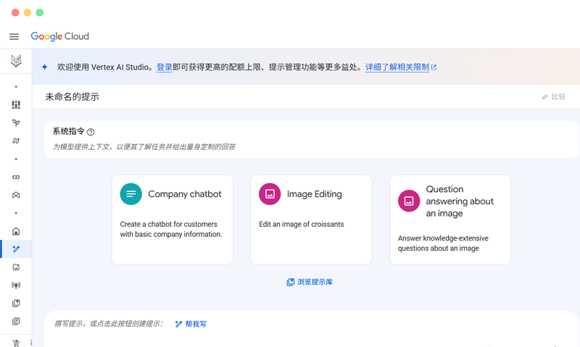Click the sprout icon in sidebar

pyautogui.click(x=16, y=123)
